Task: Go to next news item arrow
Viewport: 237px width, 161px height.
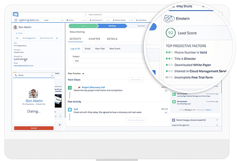Action: click(x=60, y=116)
